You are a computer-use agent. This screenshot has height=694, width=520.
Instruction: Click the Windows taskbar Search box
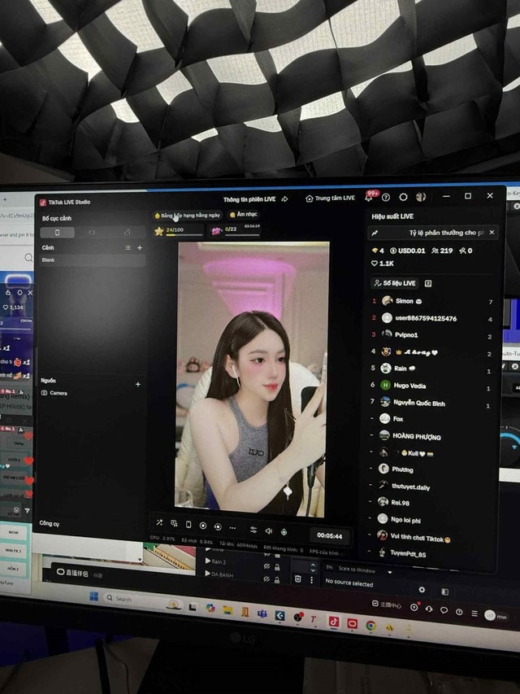click(141, 600)
